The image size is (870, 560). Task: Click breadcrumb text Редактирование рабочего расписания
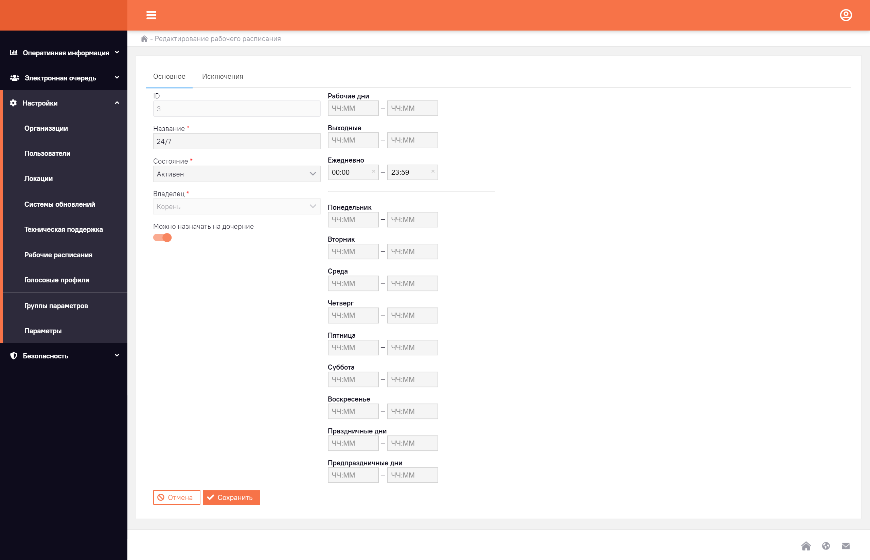(218, 39)
